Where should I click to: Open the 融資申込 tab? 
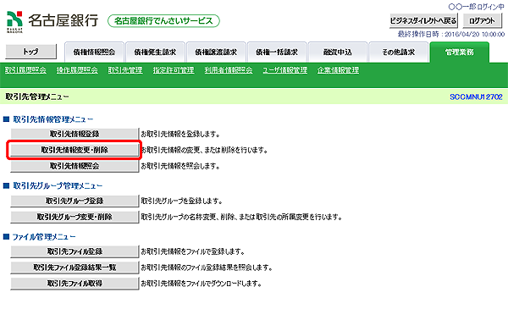click(x=338, y=52)
